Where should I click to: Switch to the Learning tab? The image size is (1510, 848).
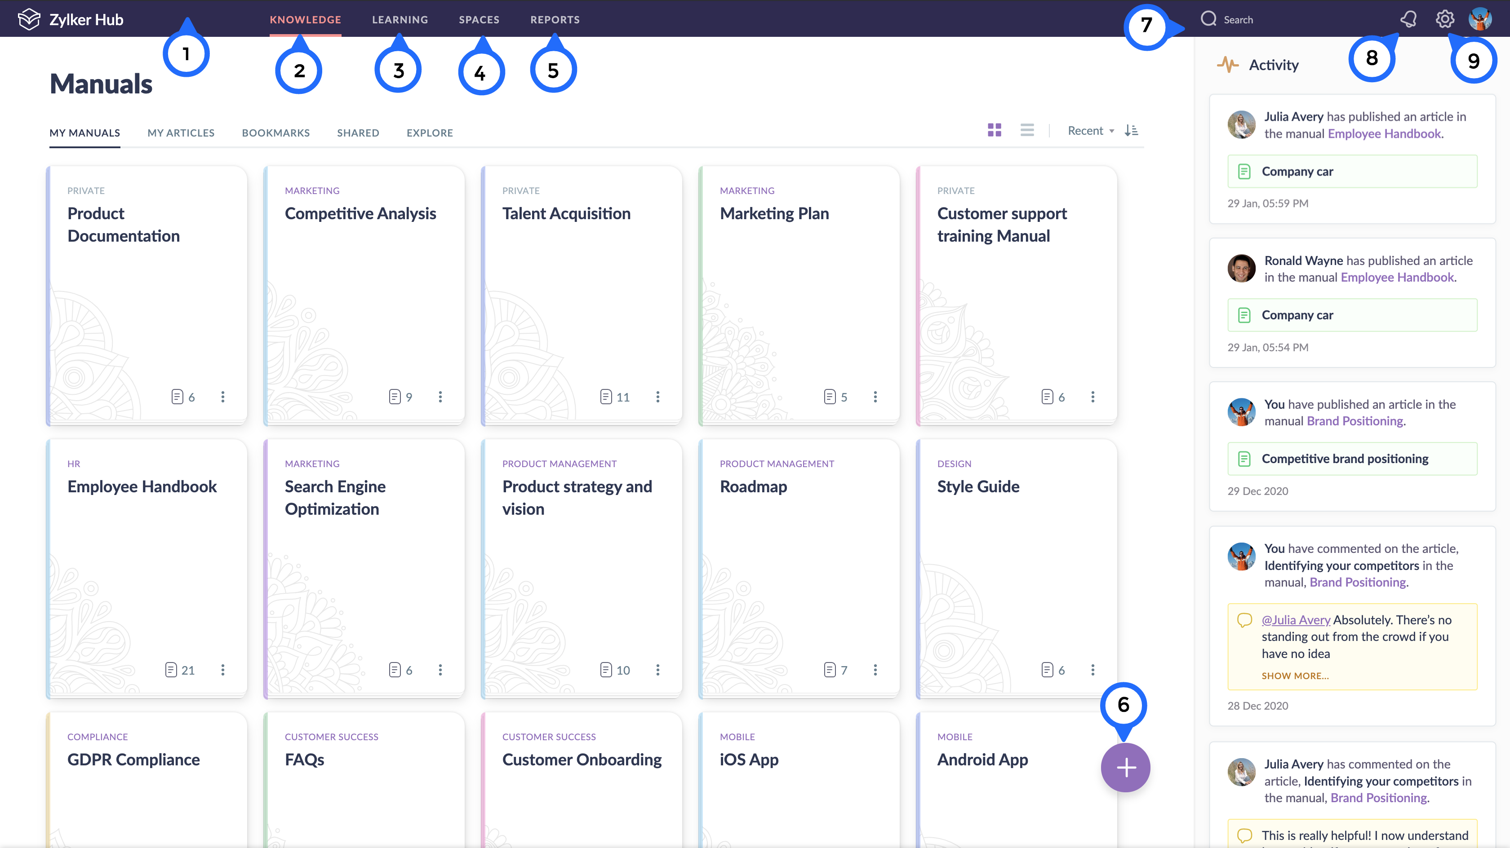click(x=400, y=19)
